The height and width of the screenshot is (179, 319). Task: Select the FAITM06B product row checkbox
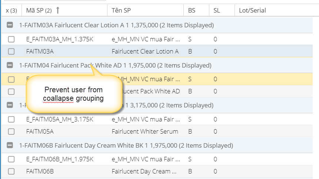tap(11, 171)
